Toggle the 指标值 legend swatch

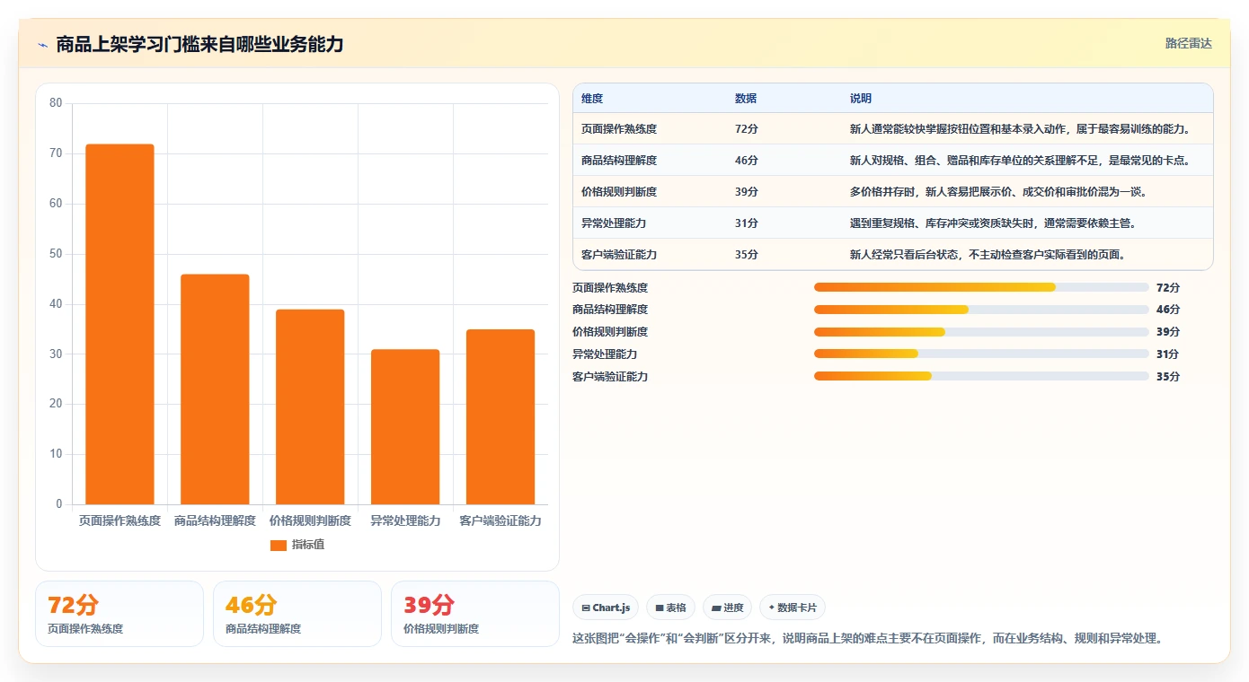click(x=279, y=545)
